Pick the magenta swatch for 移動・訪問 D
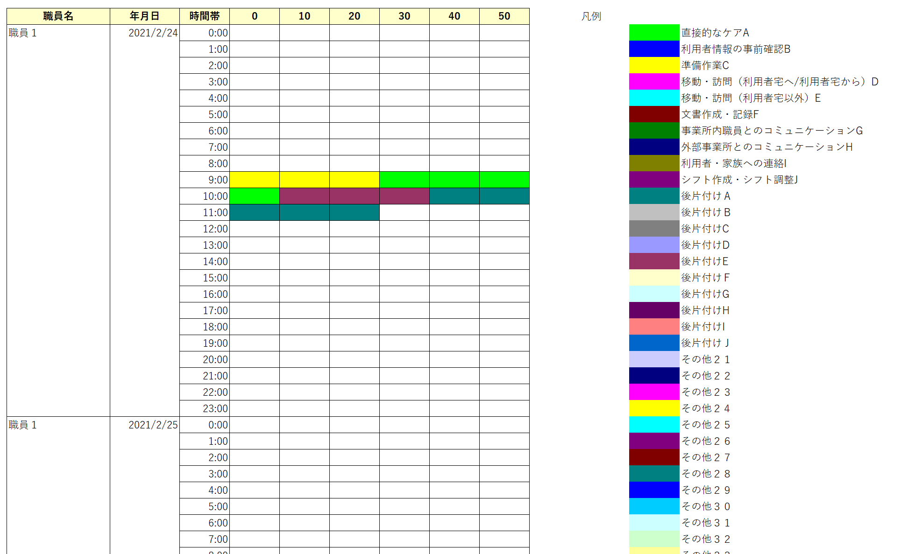The height and width of the screenshot is (554, 901). click(x=654, y=82)
